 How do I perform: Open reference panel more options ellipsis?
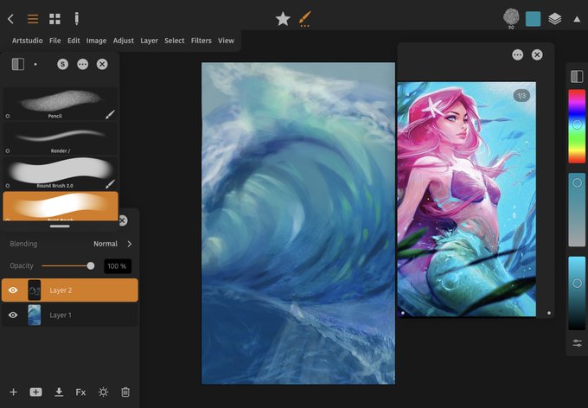coord(517,54)
